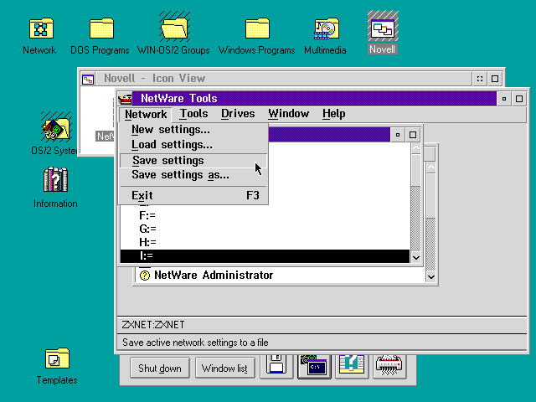Open the Information bookshelf icon
This screenshot has width=536, height=402.
(56, 179)
